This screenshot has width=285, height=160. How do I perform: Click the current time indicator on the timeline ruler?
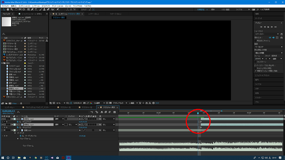[x=198, y=113]
